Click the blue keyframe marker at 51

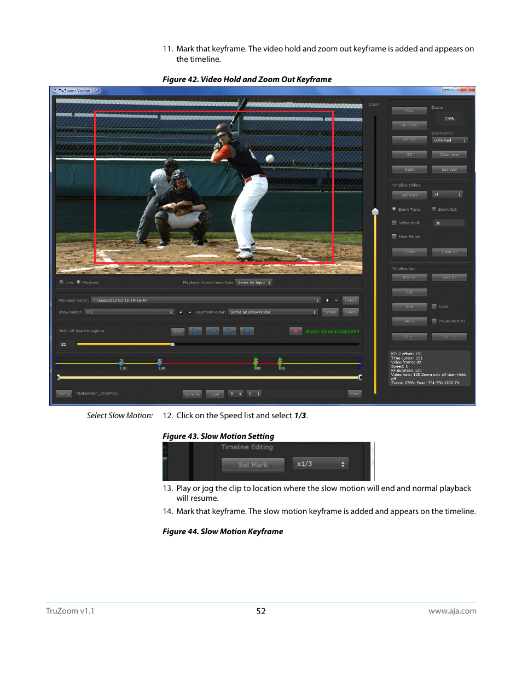tap(121, 363)
